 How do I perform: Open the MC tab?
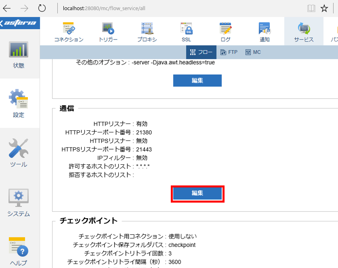coord(253,52)
